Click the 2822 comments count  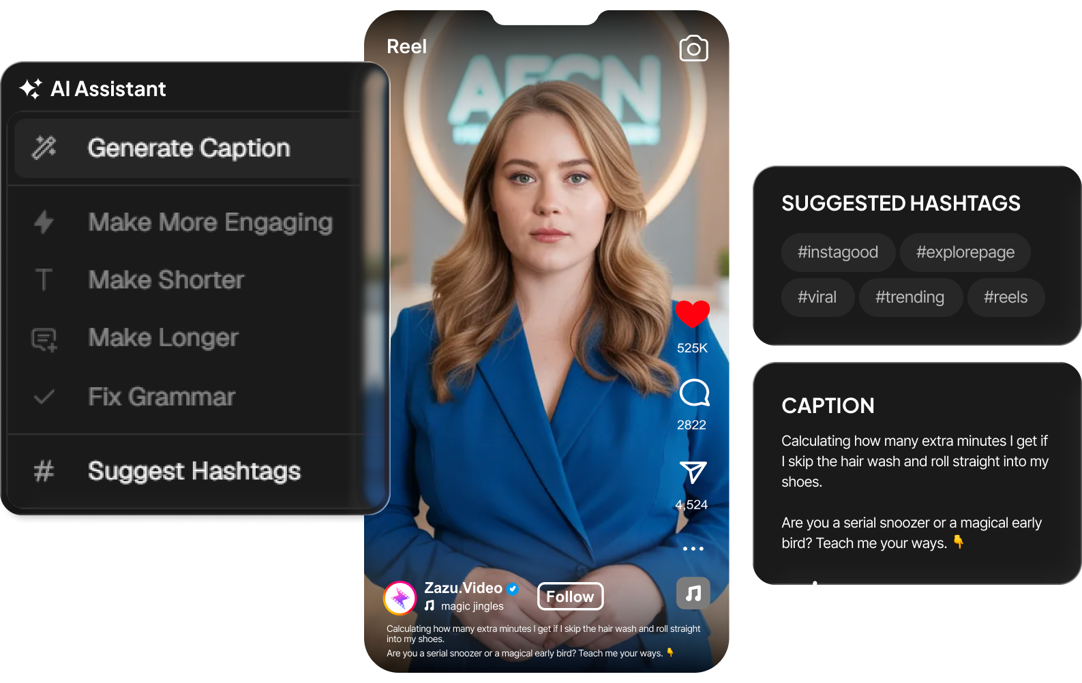[x=691, y=425]
